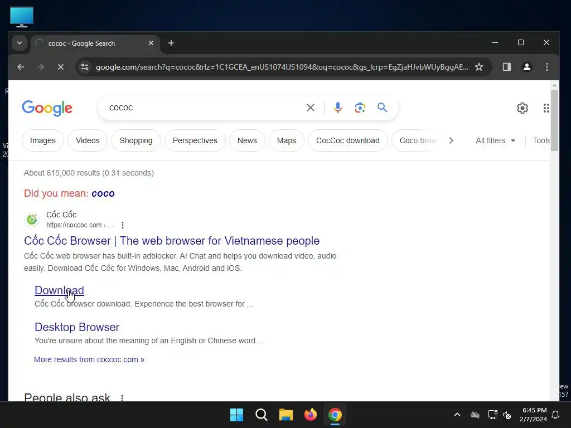Select the Shopping filter
Image resolution: width=571 pixels, height=428 pixels.
pos(136,140)
